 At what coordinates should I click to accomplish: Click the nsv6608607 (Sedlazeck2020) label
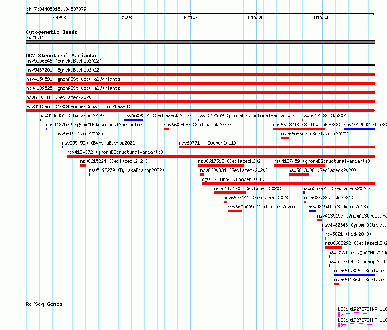(315, 134)
